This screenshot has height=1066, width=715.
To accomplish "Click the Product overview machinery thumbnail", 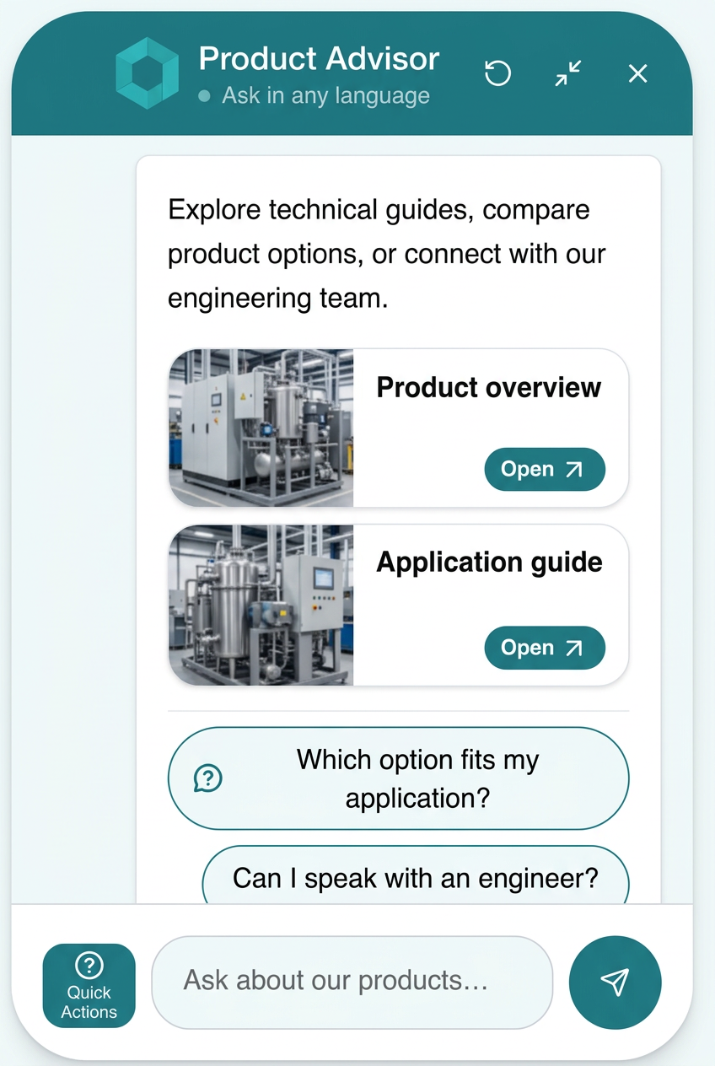I will click(261, 428).
